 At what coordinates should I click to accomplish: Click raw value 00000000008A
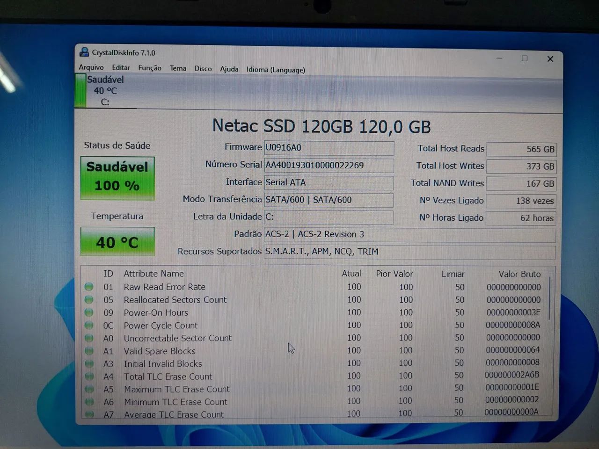tap(513, 325)
